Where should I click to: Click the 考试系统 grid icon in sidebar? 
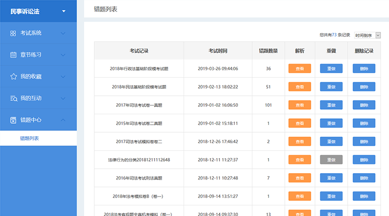[13, 33]
